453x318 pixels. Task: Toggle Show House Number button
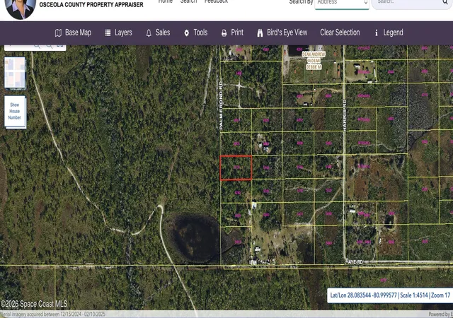15,112
